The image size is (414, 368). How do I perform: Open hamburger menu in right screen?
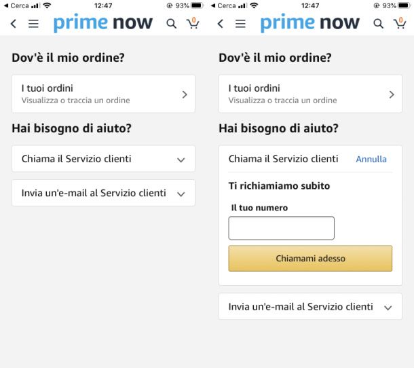(240, 24)
